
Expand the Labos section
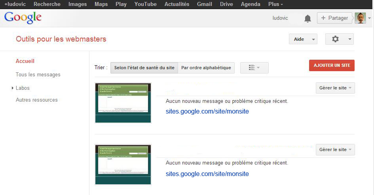pos(12,88)
